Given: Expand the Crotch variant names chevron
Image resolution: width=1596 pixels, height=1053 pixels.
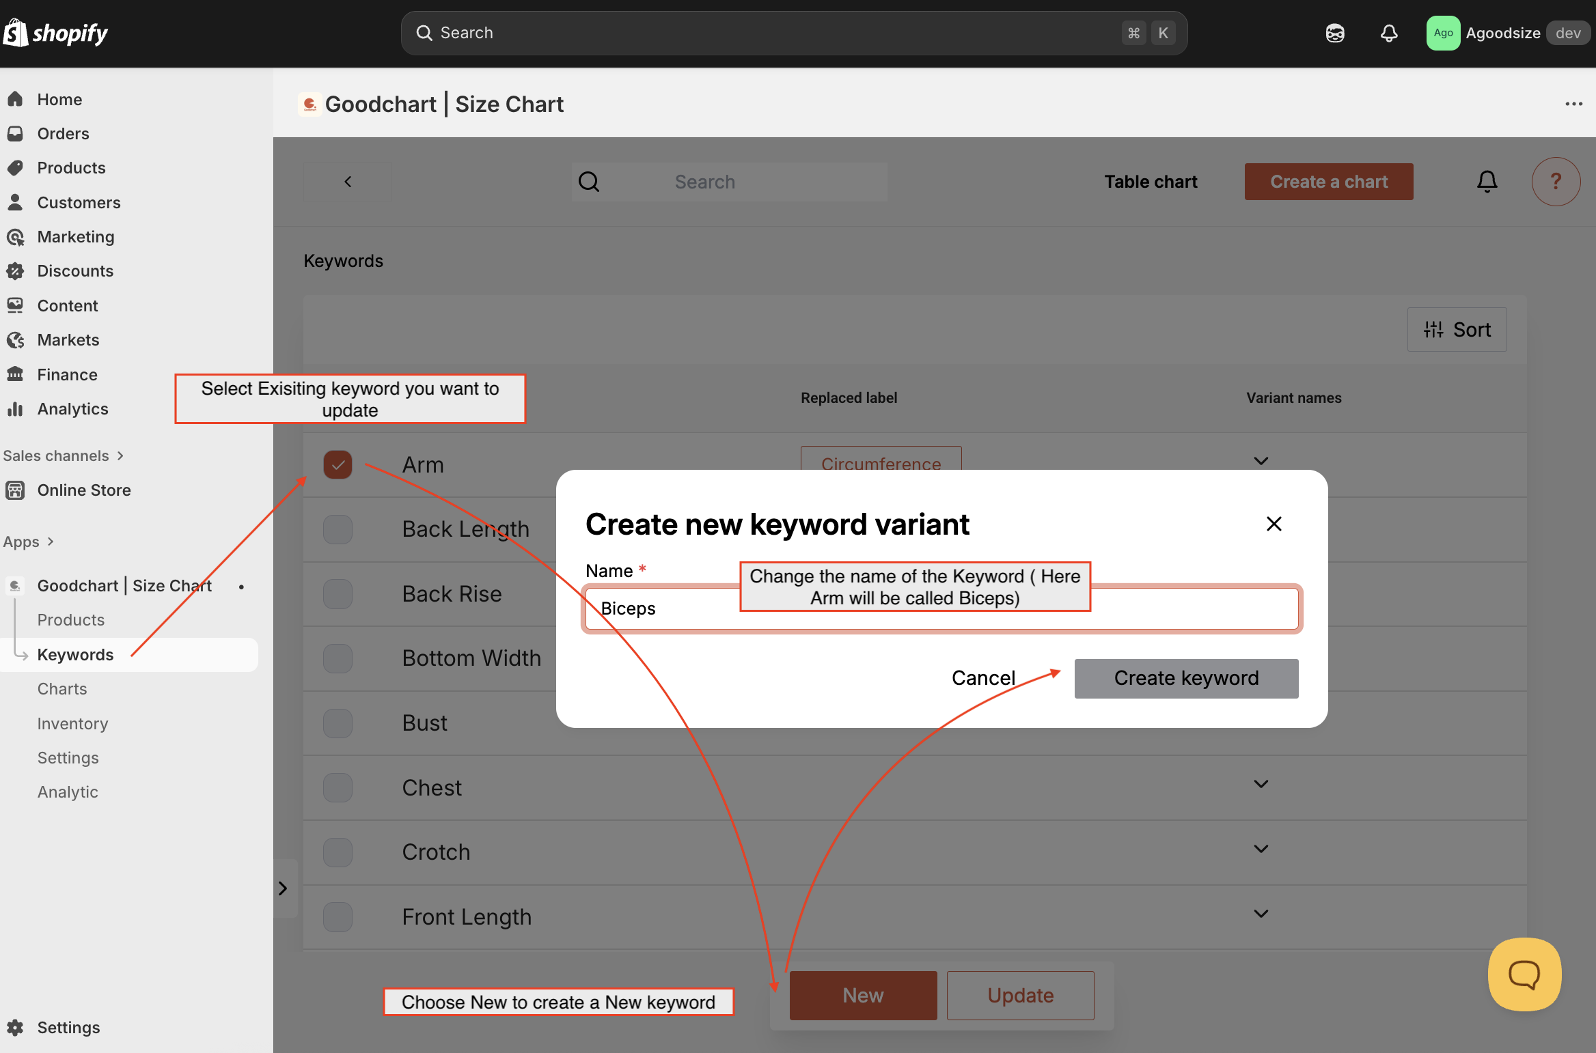Looking at the screenshot, I should (1261, 849).
